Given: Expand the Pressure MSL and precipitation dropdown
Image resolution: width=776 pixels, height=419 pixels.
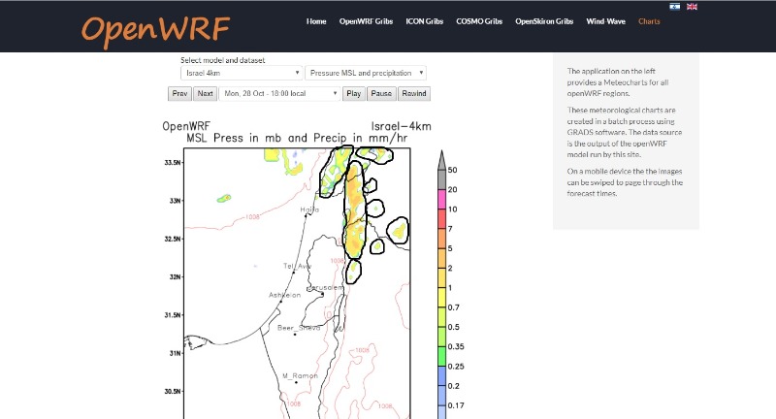Looking at the screenshot, I should pyautogui.click(x=366, y=73).
